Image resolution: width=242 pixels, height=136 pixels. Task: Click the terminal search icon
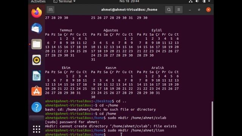click(169, 10)
